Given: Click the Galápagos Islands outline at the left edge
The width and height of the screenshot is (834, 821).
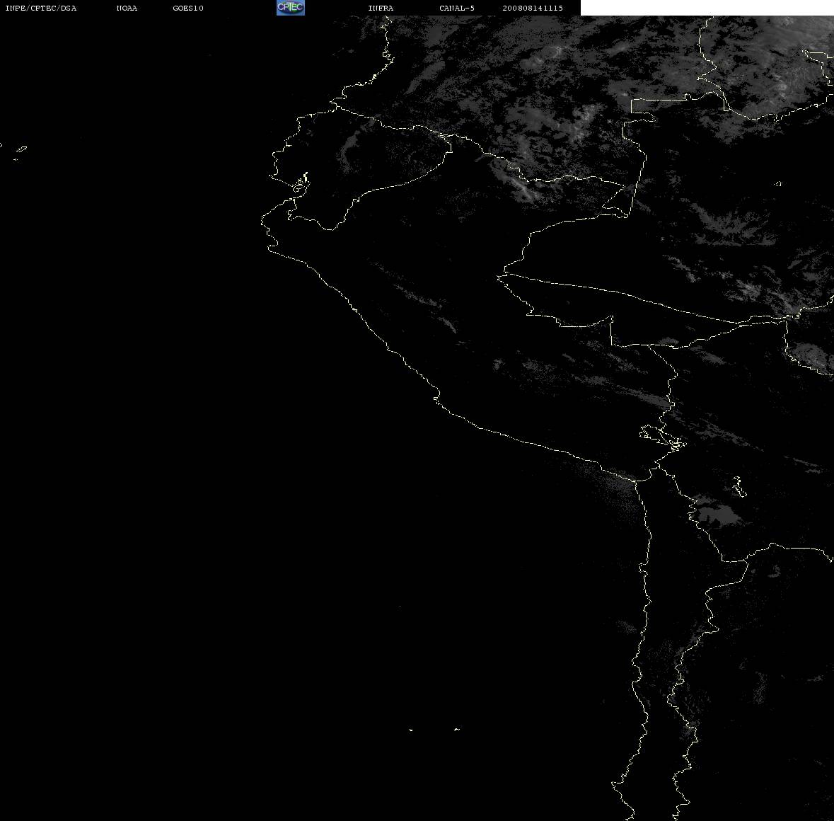Looking at the screenshot, I should click(x=19, y=153).
